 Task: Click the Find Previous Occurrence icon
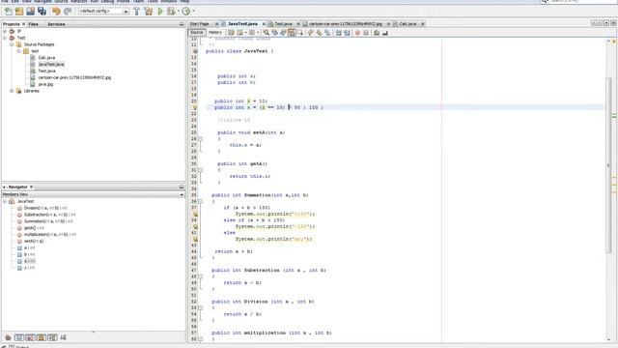tap(274, 33)
